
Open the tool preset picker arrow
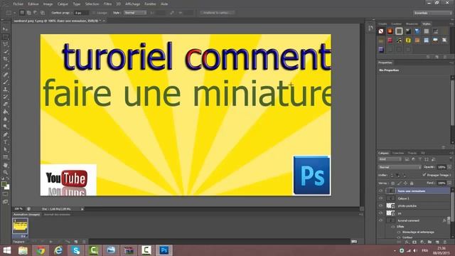pyautogui.click(x=14, y=13)
